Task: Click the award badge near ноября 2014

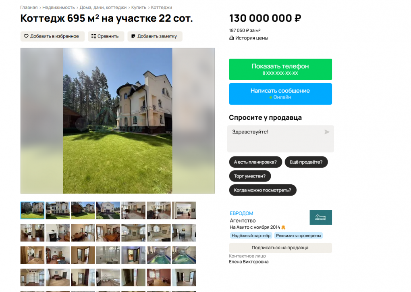Action: [283, 227]
